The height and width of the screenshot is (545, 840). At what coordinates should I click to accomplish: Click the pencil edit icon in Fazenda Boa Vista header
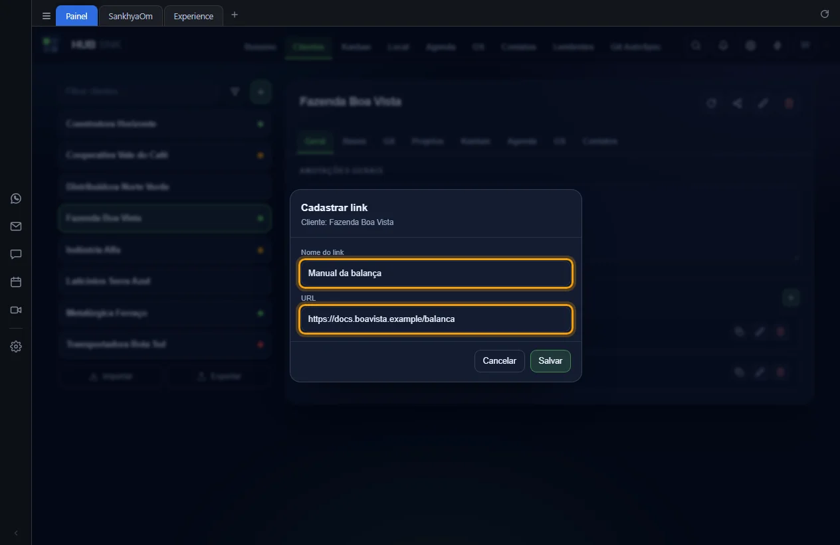pyautogui.click(x=763, y=103)
